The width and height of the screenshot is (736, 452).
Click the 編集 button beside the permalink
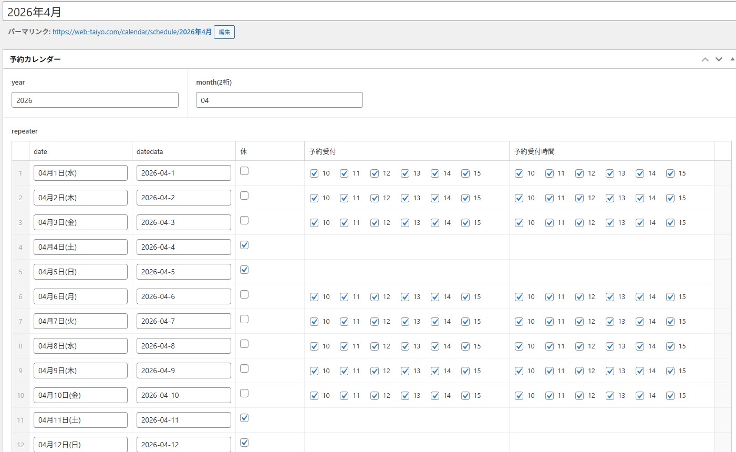(224, 32)
